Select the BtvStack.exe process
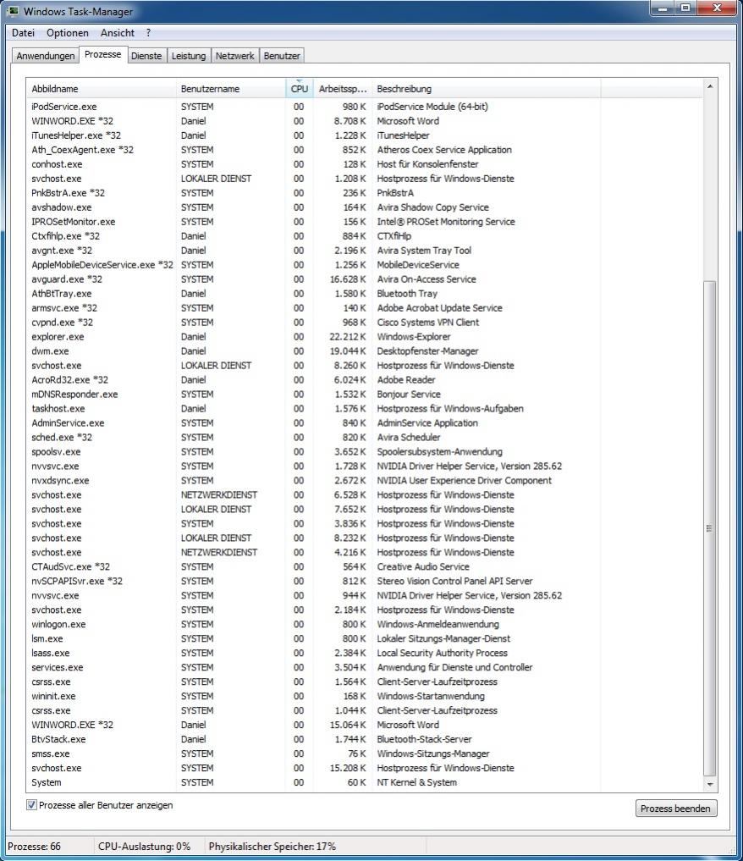 [x=365, y=739]
